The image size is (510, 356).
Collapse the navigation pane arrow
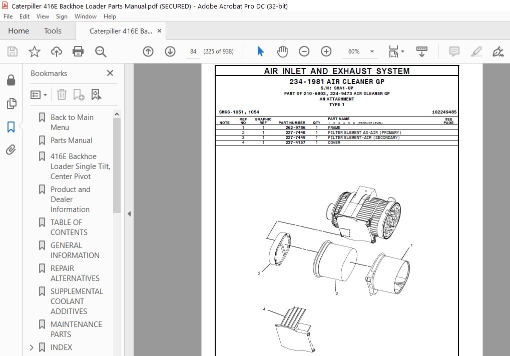tap(129, 213)
